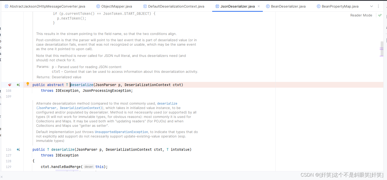Screen dimensions: 387x180
Task: Open the hidden tabs chevron dropdown
Action: pos(371,6)
